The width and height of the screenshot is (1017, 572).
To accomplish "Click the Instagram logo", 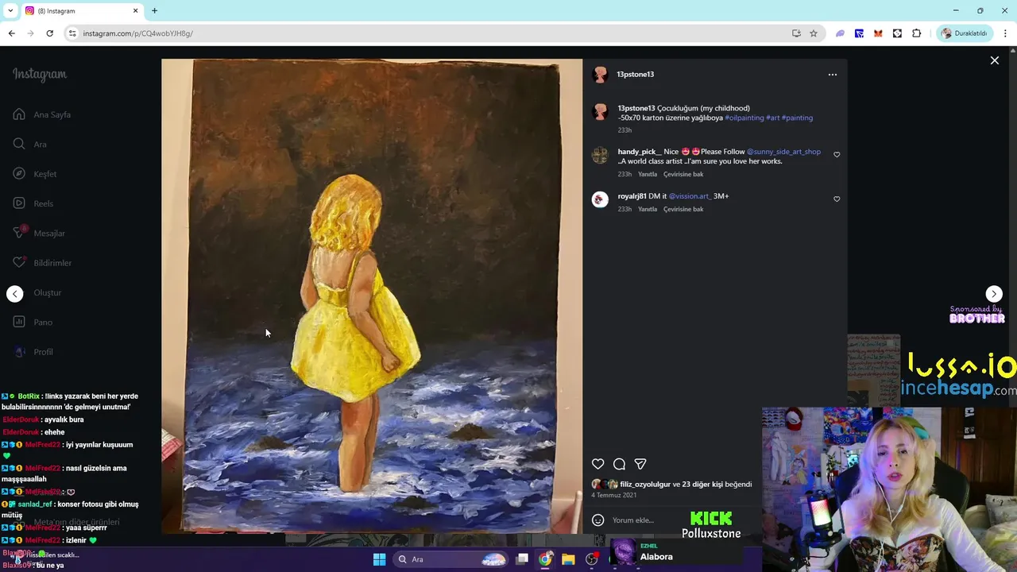I will coord(40,74).
